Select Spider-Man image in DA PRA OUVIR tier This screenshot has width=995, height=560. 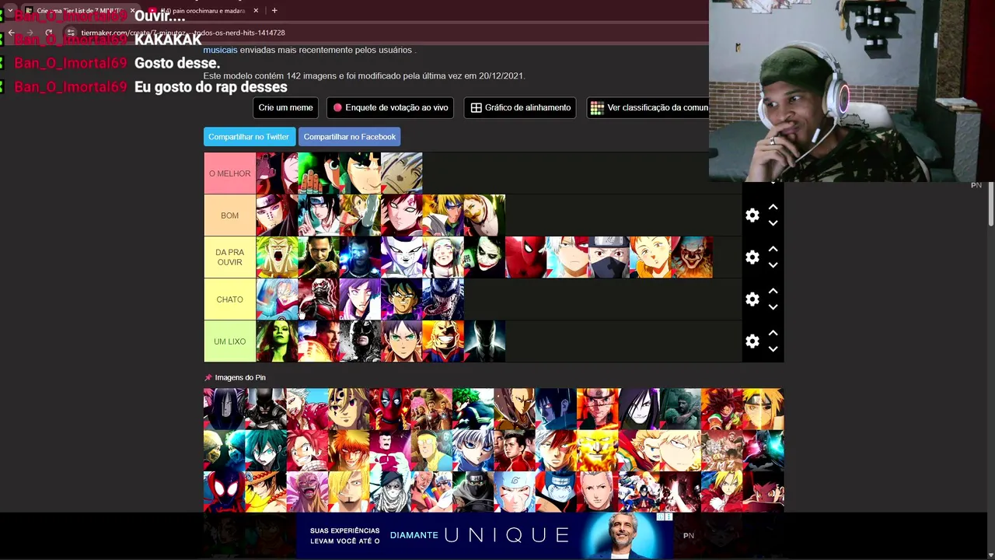pos(525,257)
